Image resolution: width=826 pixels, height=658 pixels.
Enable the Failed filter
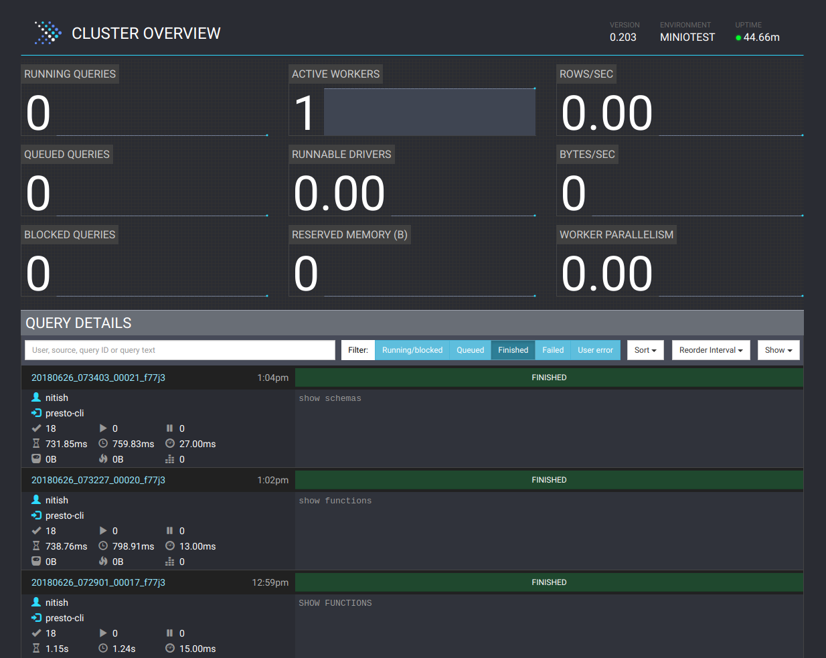(552, 350)
